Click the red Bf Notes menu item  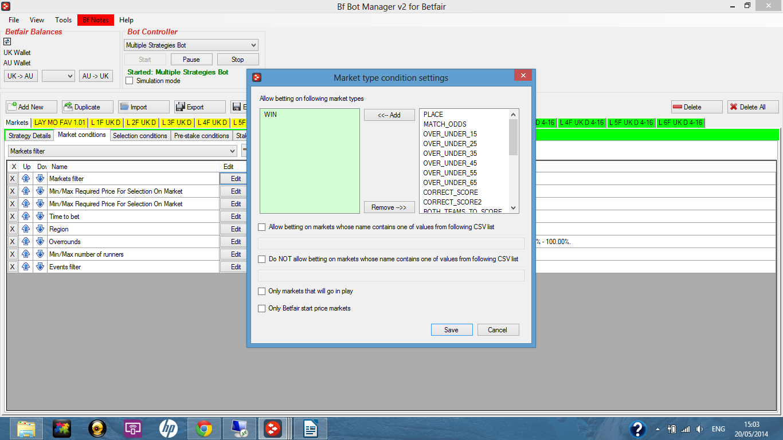(x=96, y=20)
